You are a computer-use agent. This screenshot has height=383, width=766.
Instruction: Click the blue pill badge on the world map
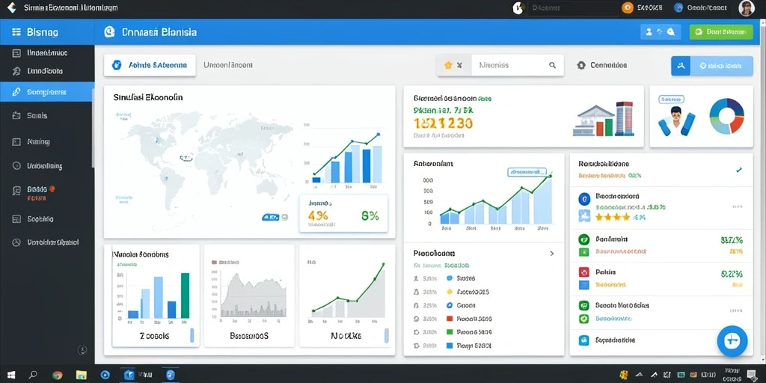point(271,218)
